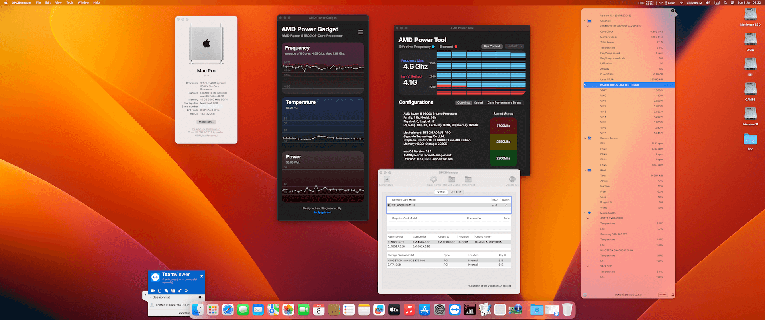Open Tools menu in menu bar

click(70, 2)
